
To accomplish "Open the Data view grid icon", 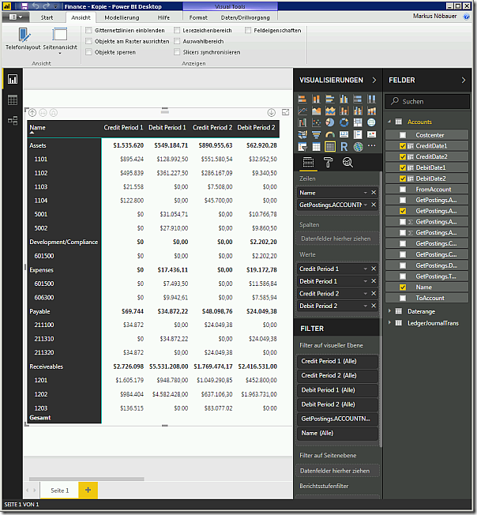I will coord(13,100).
